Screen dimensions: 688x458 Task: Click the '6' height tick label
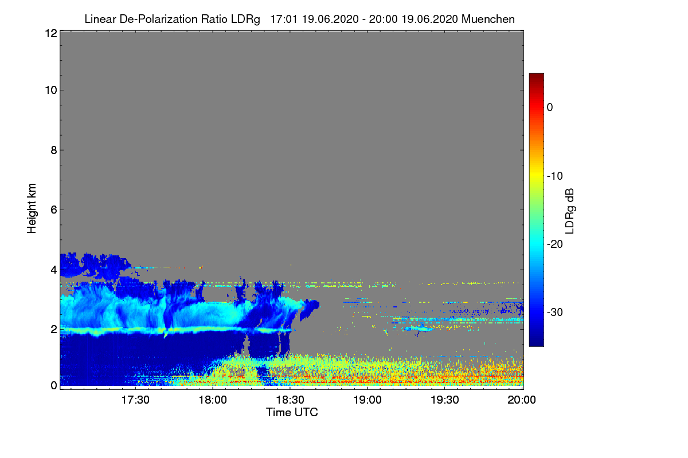coord(53,210)
